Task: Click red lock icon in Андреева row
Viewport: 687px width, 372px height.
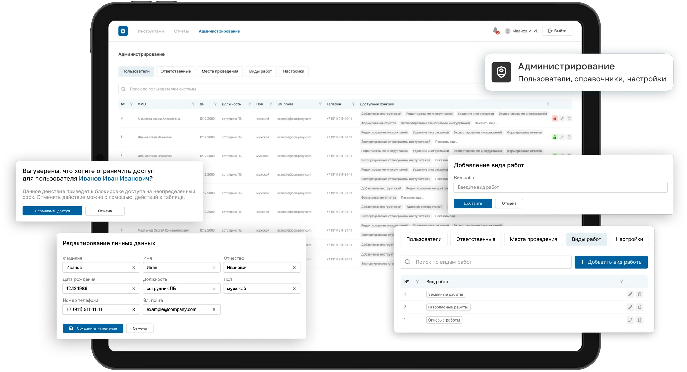Action: (554, 119)
